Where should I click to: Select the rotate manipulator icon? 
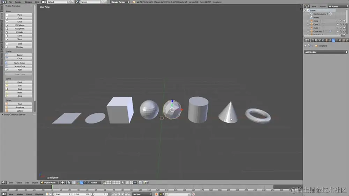tap(85, 183)
